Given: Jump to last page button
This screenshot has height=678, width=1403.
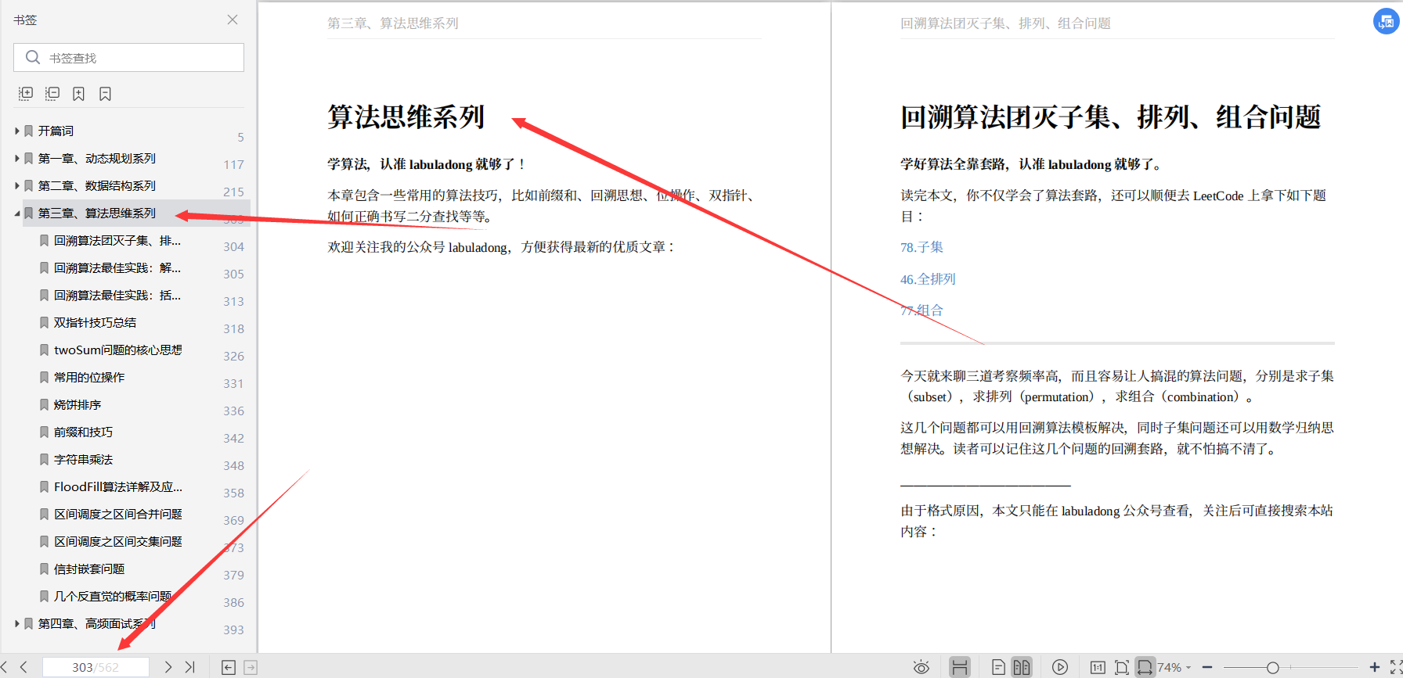Looking at the screenshot, I should point(189,667).
